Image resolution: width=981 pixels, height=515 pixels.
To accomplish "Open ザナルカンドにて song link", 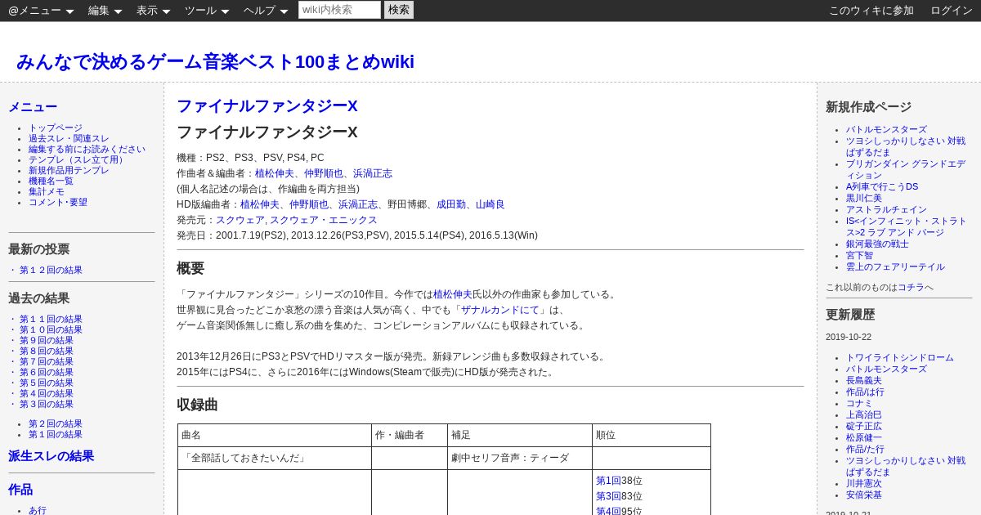I will 500,310.
